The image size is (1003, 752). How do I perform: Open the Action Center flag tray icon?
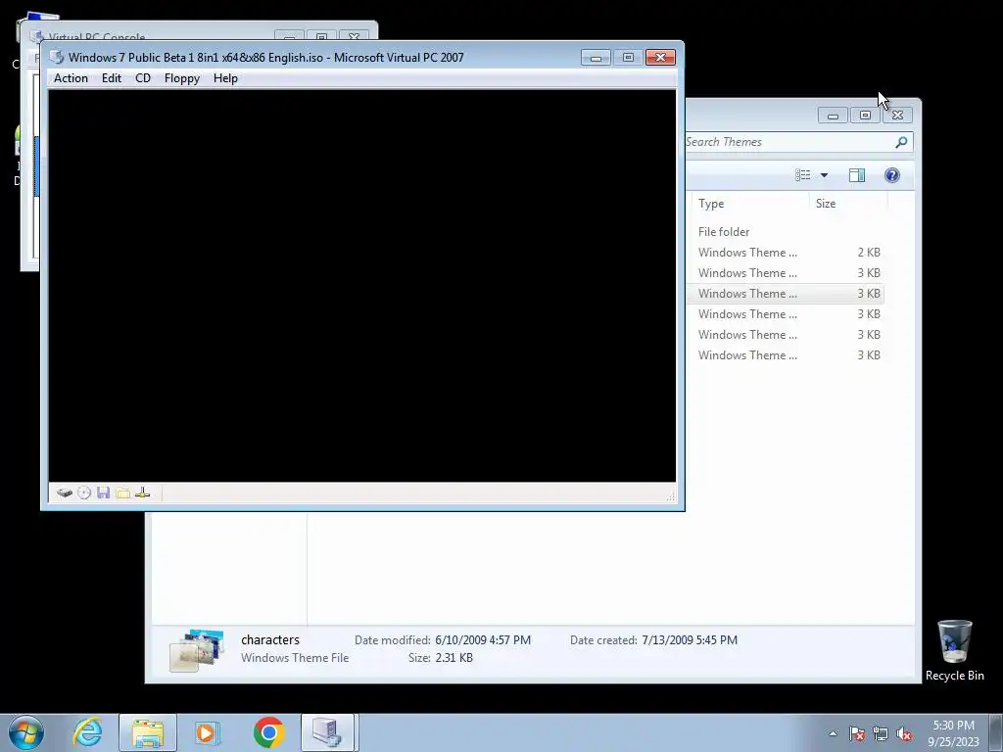click(856, 734)
